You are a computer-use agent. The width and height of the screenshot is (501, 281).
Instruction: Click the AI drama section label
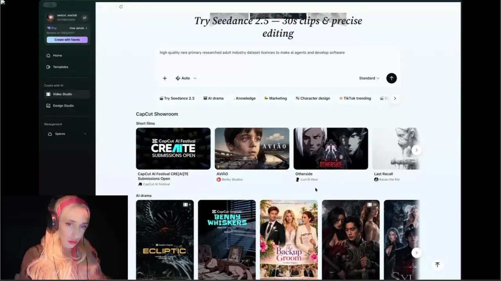click(x=144, y=196)
